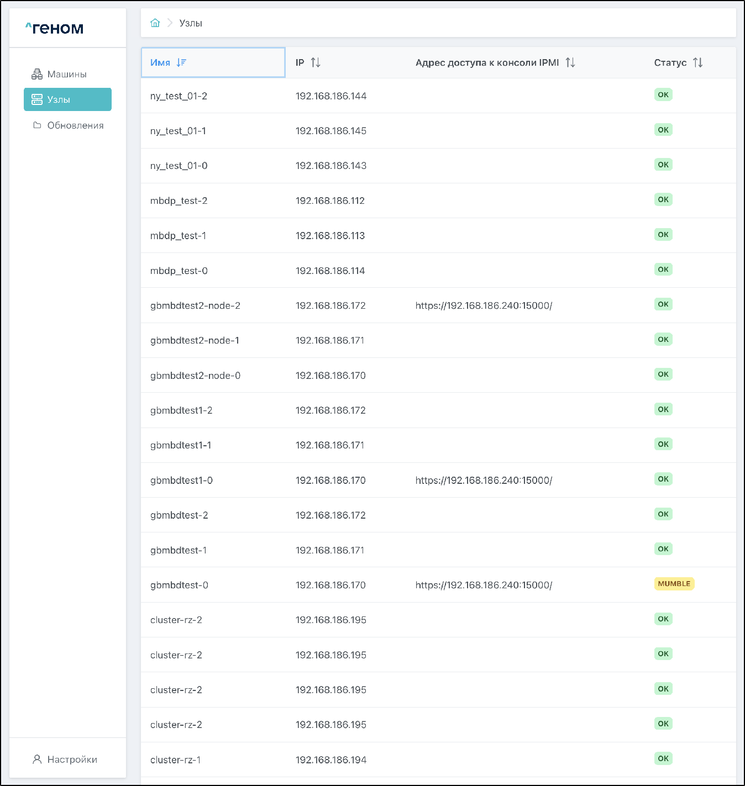Click OK status badge for ny_test_01-2
This screenshot has width=745, height=786.
[x=663, y=95]
